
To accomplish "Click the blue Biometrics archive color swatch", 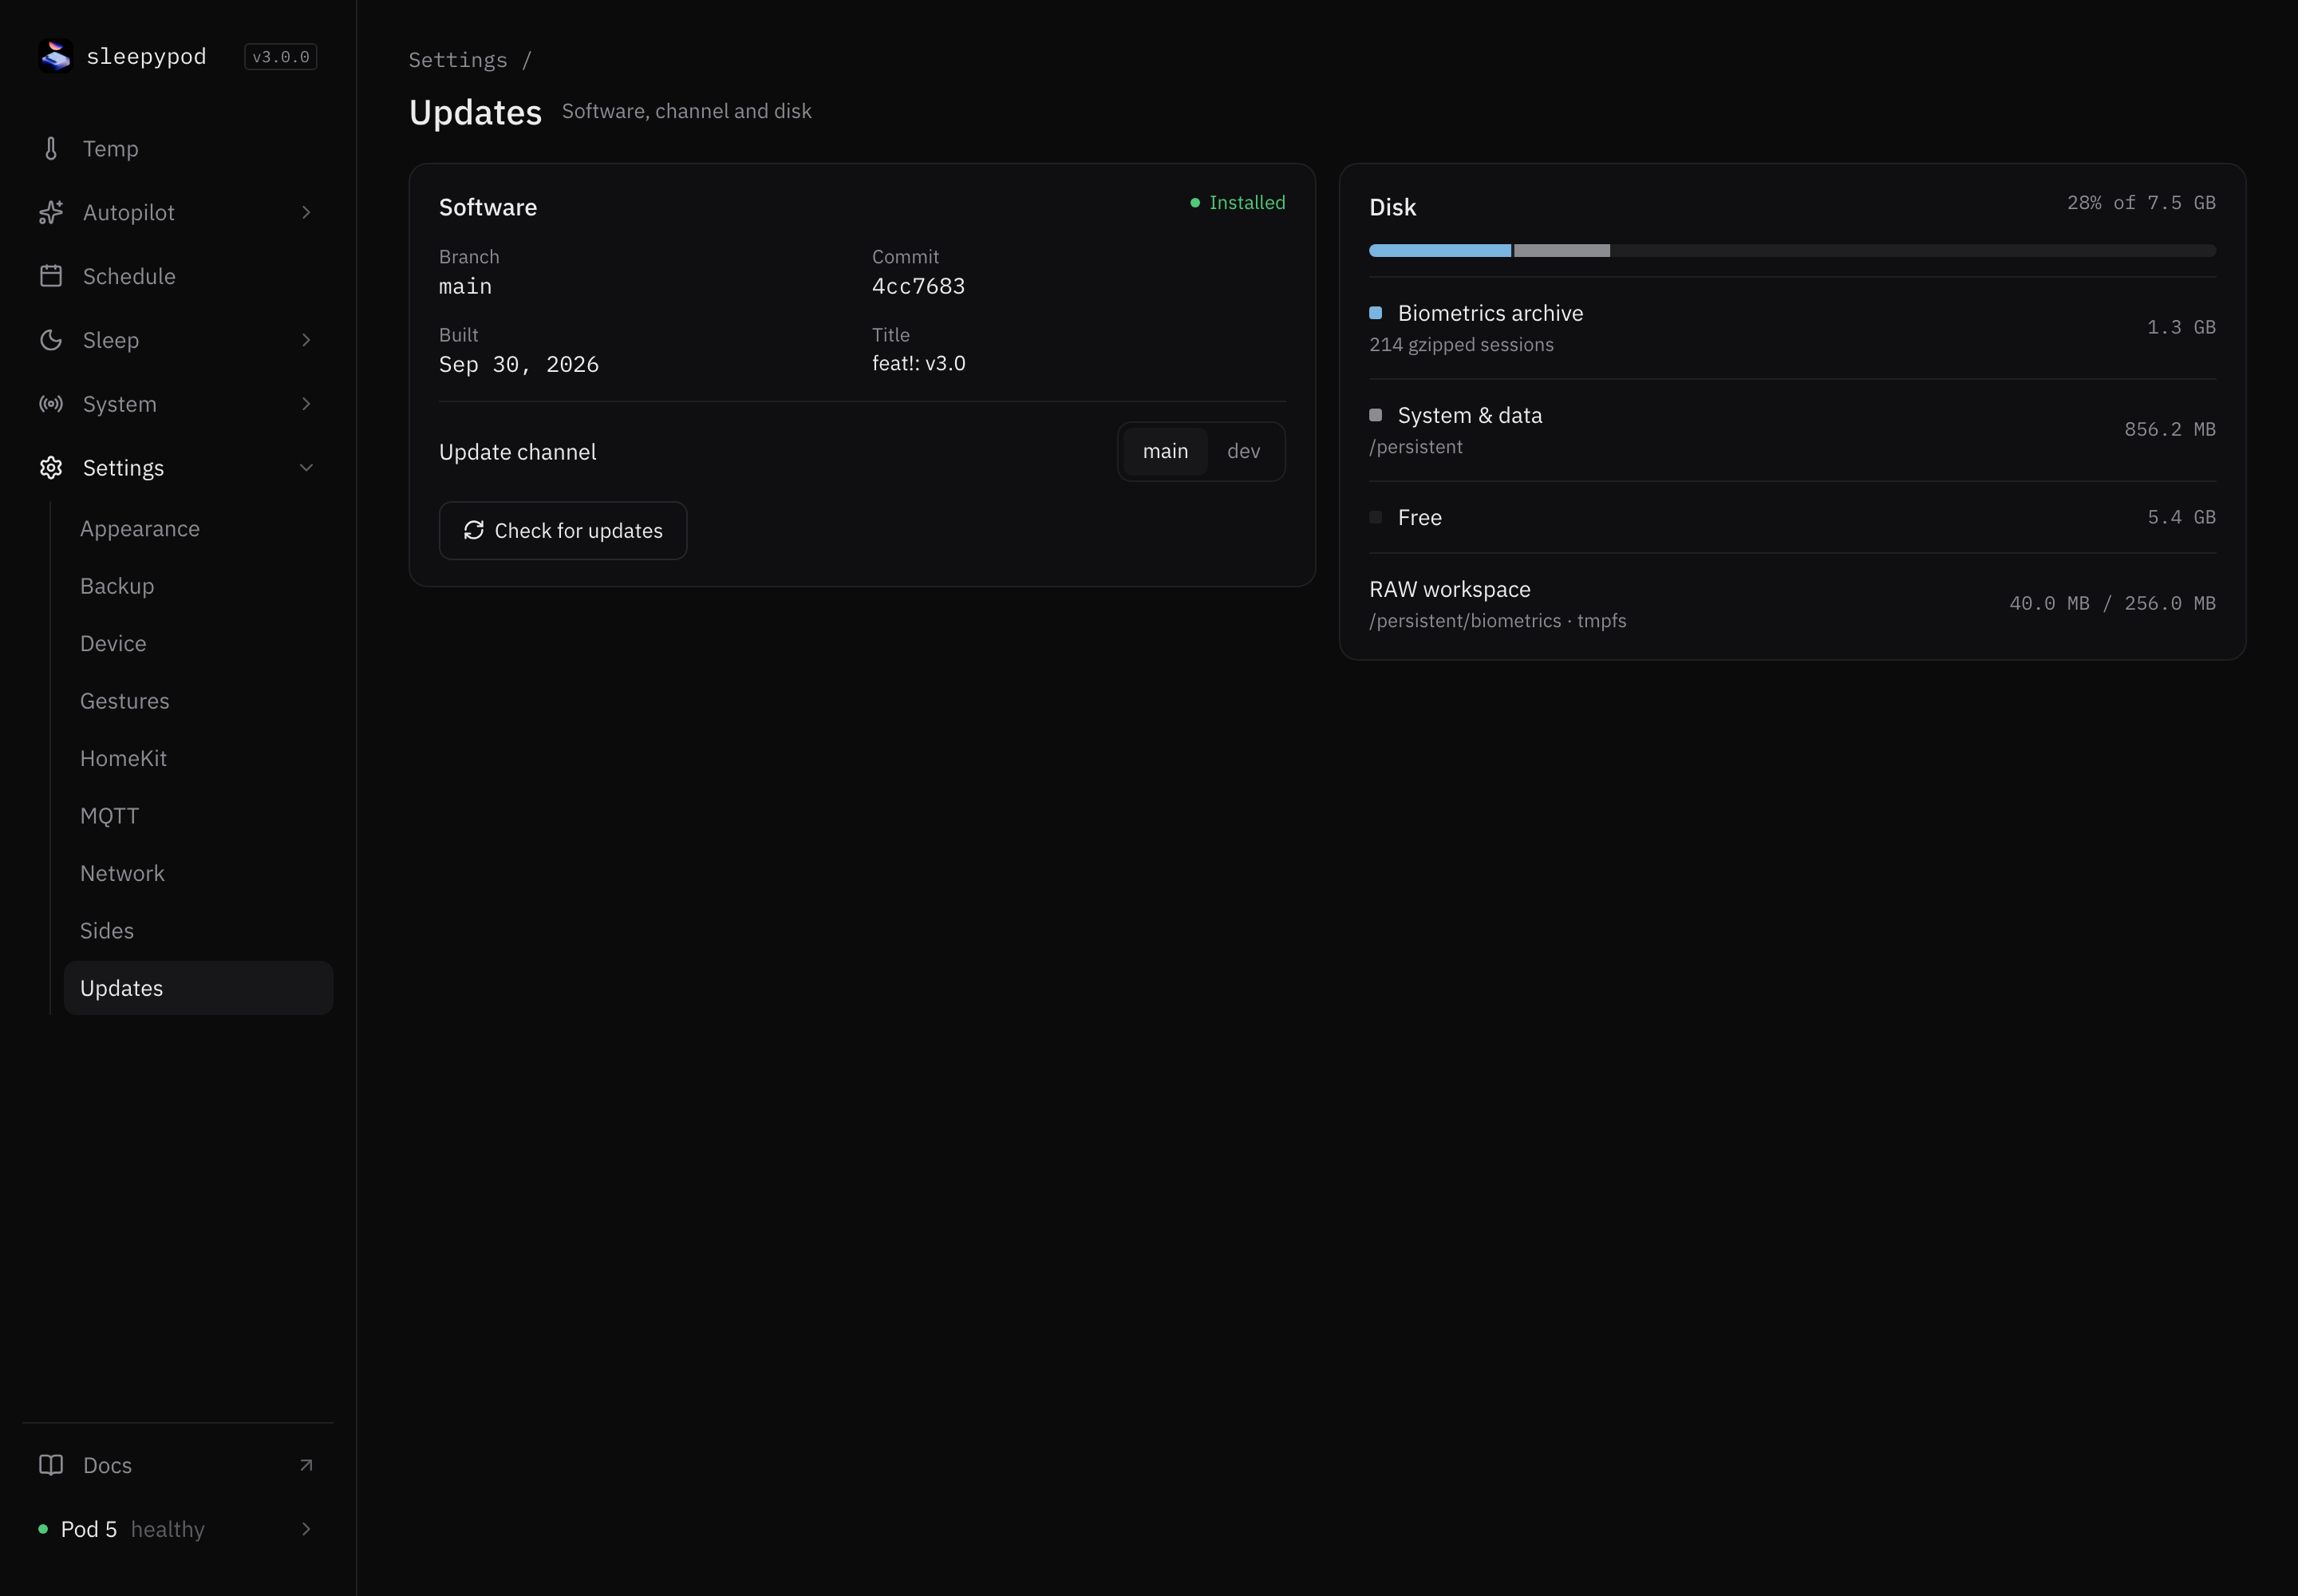I will pyautogui.click(x=1376, y=313).
